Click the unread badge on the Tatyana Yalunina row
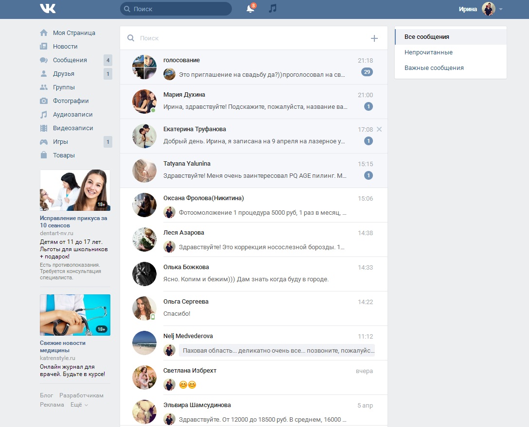This screenshot has width=529, height=427. click(369, 175)
